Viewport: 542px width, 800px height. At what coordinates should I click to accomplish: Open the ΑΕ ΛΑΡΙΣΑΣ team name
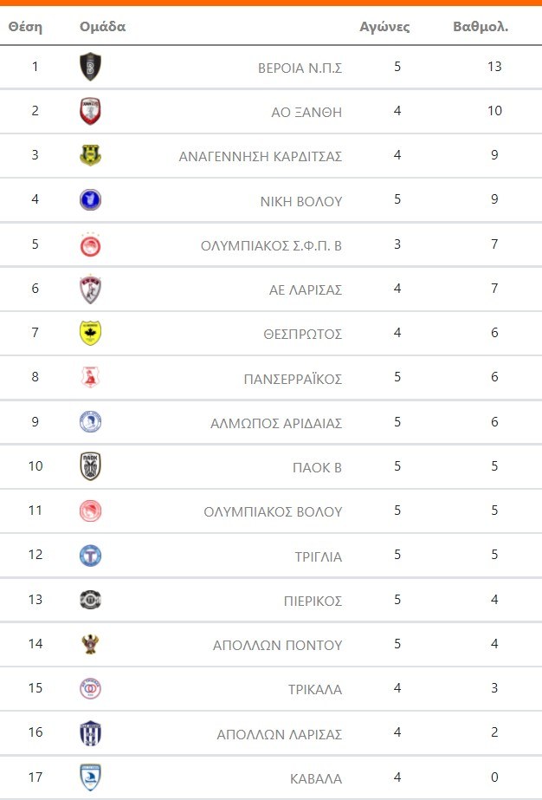pyautogui.click(x=306, y=289)
